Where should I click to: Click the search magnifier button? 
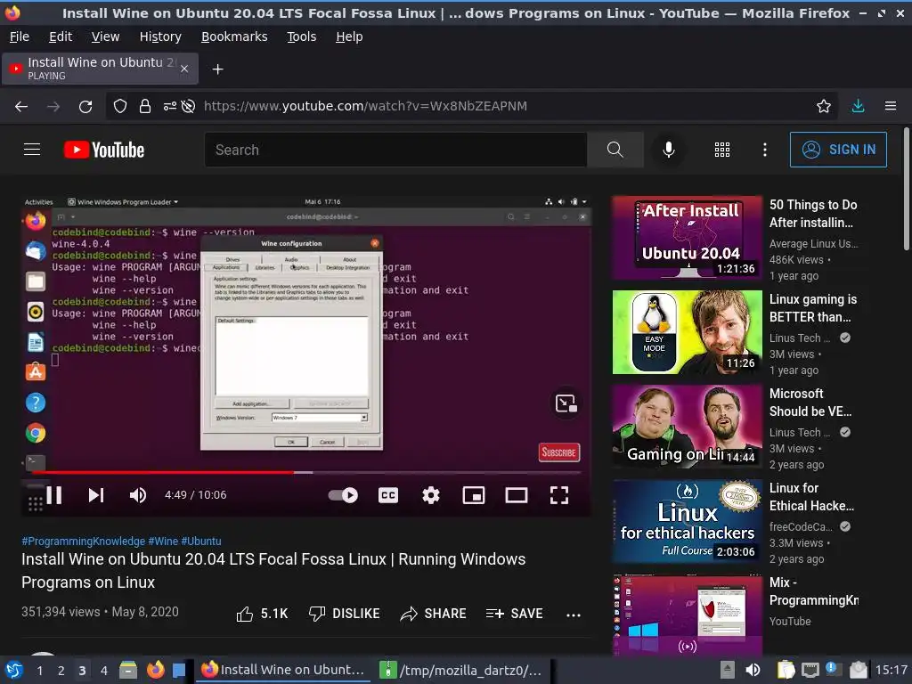[615, 150]
